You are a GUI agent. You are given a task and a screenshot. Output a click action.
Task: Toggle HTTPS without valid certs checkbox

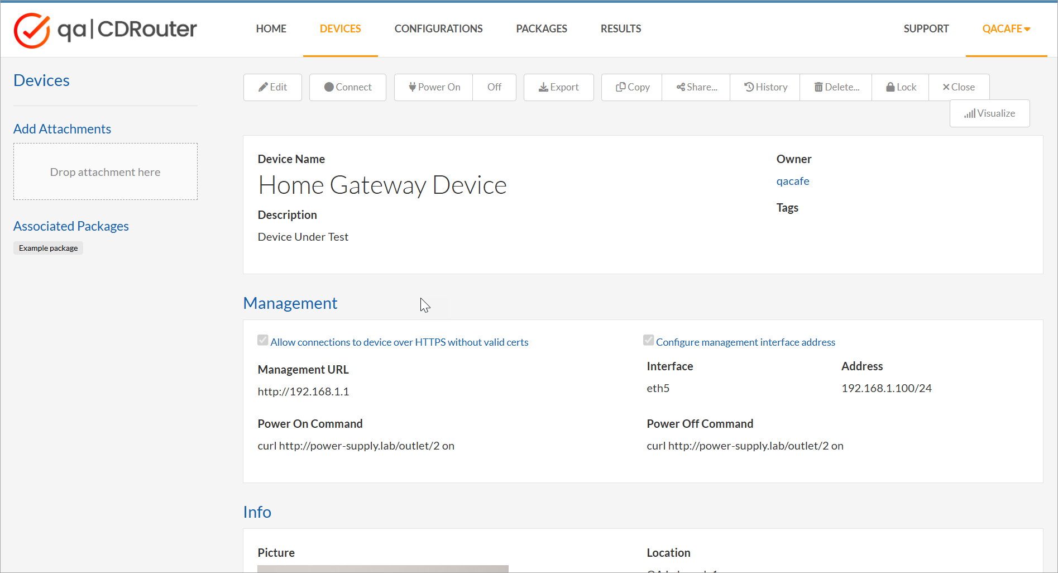pos(263,340)
